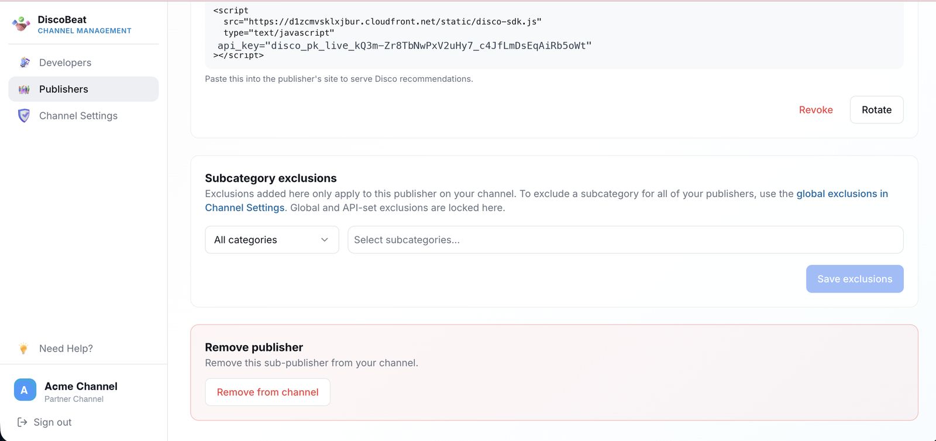Click the Select subcategories input field
Screen dimensions: 936x441
(x=625, y=240)
